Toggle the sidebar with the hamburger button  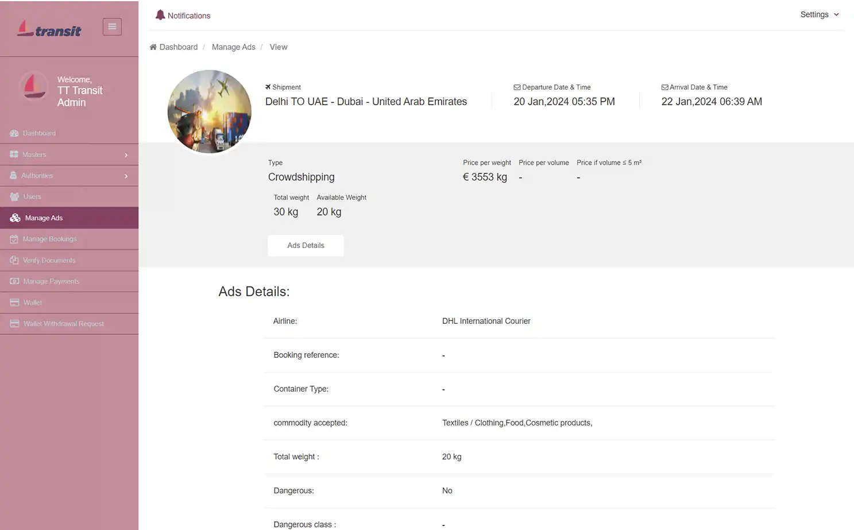coord(112,26)
